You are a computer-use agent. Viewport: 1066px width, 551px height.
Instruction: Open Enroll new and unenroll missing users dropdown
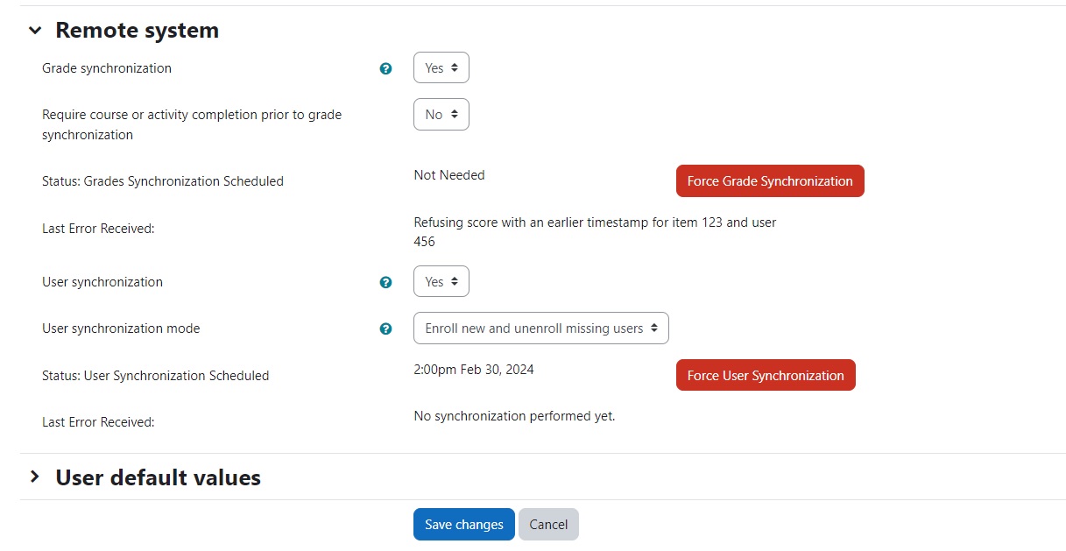point(541,328)
